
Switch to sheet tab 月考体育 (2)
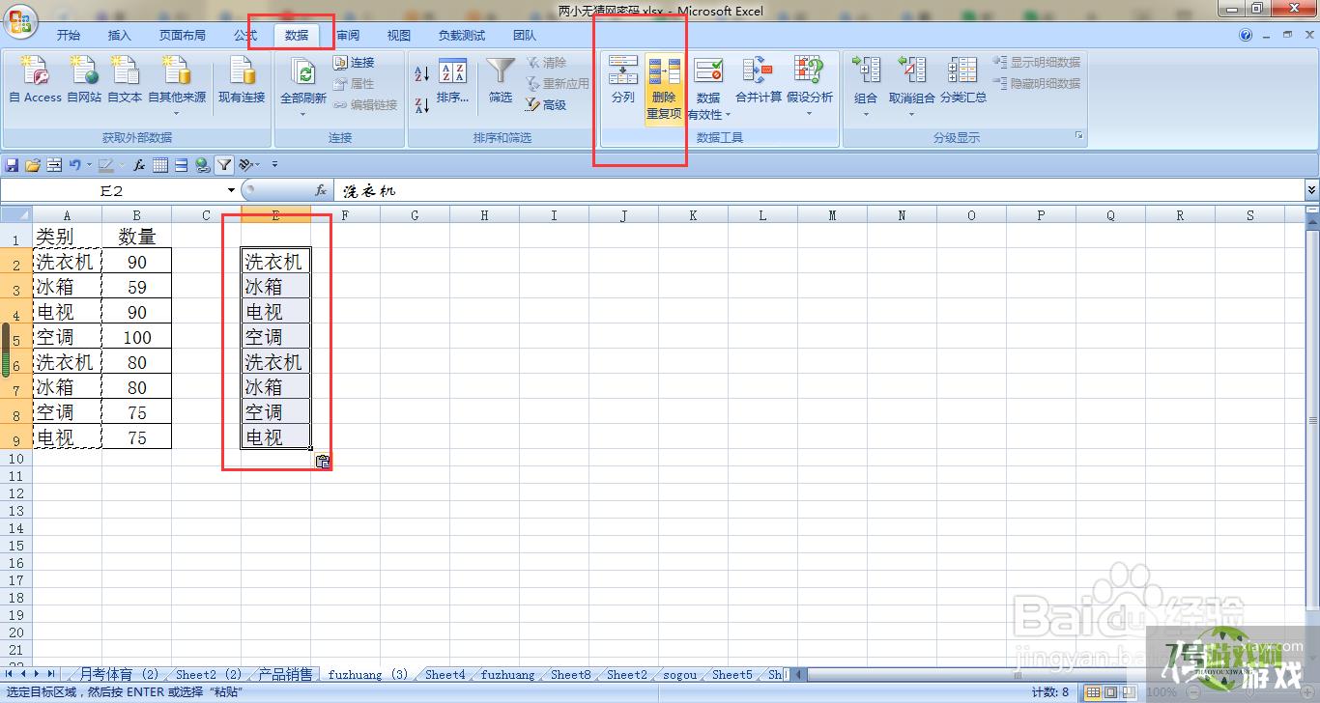click(119, 674)
